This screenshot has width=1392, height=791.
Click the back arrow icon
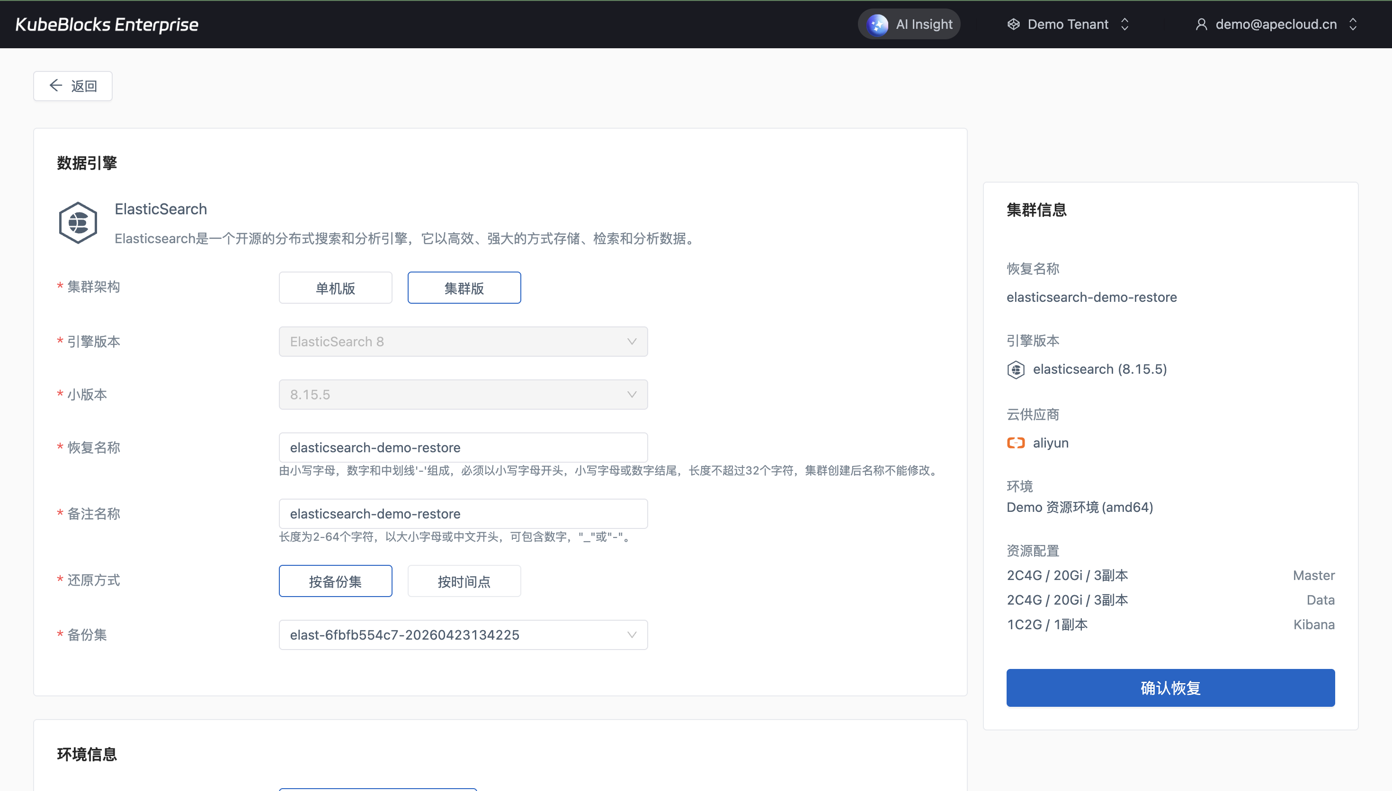[56, 85]
